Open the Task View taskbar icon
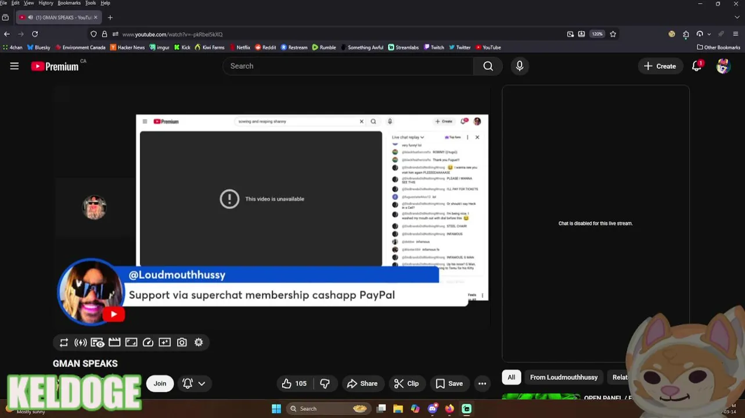The height and width of the screenshot is (418, 745). 381,409
